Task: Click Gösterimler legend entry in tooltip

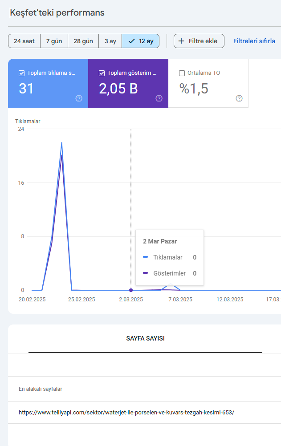Action: pos(169,273)
